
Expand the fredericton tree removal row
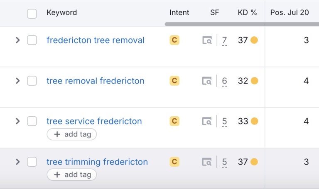17,40
